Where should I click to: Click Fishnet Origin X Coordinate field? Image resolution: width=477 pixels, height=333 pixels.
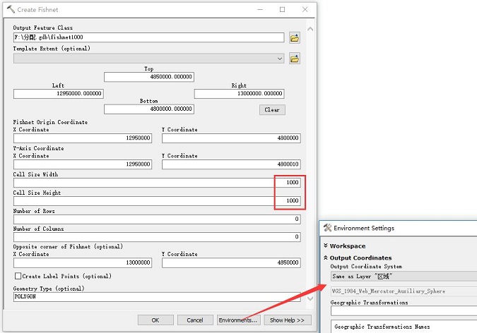click(83, 138)
